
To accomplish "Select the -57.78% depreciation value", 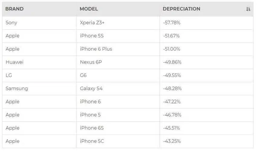I will pos(172,23).
